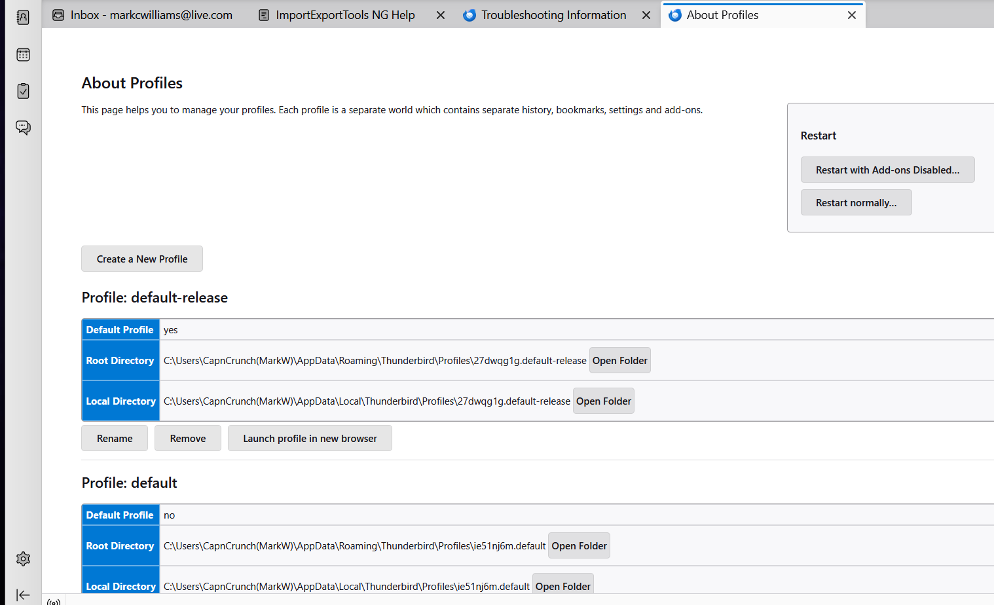Remove the default-release profile
The width and height of the screenshot is (994, 605).
click(x=188, y=438)
